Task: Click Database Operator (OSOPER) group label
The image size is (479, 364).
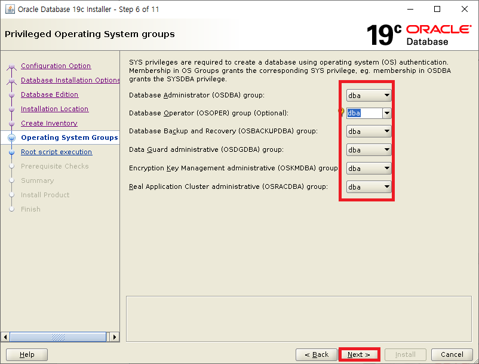Action: (x=208, y=113)
